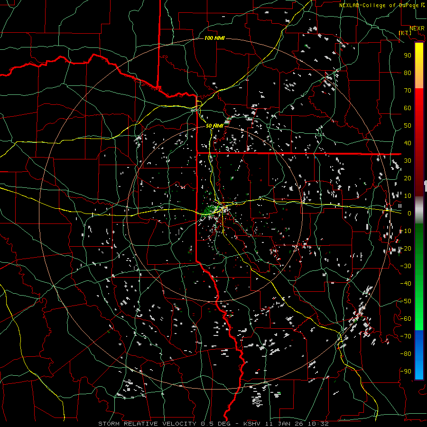Click the "50 NMI" range ring label

[x=214, y=126]
